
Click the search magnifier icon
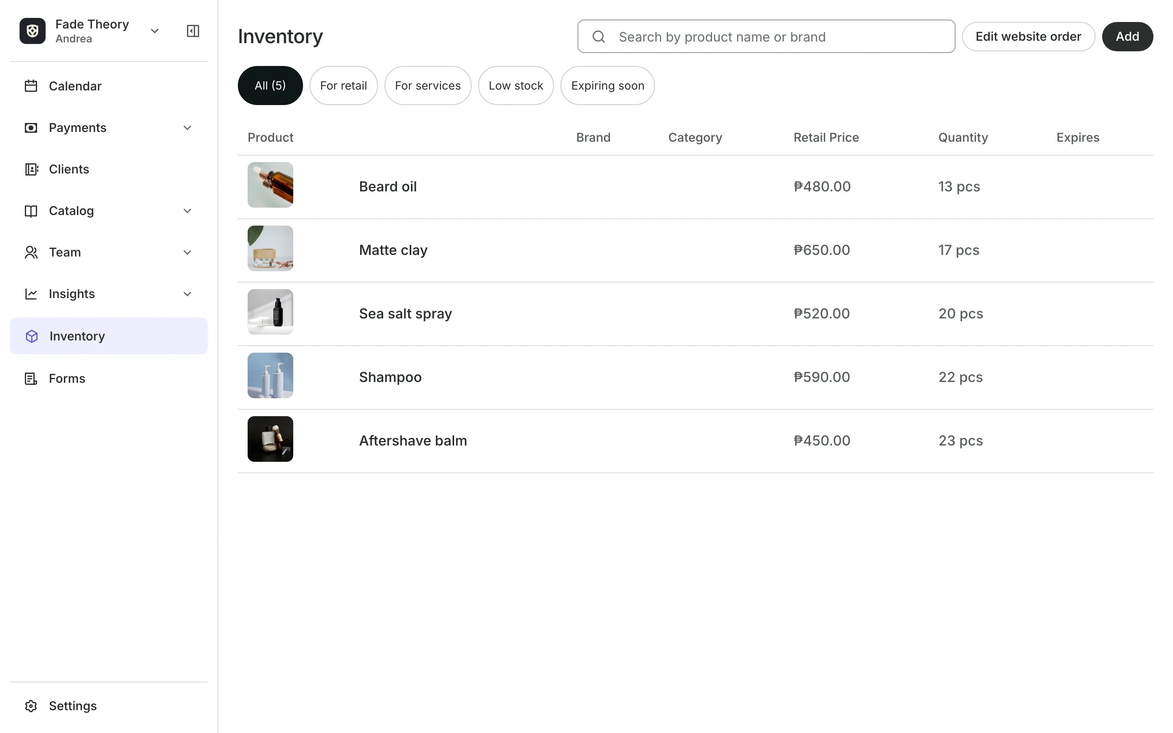[x=599, y=36]
